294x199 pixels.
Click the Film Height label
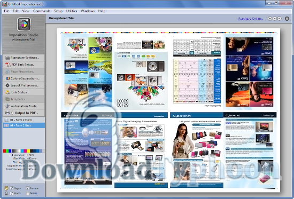[x=19, y=162]
